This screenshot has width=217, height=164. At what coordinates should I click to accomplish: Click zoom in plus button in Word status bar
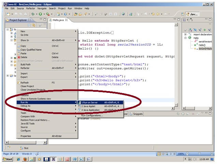(x=212, y=154)
